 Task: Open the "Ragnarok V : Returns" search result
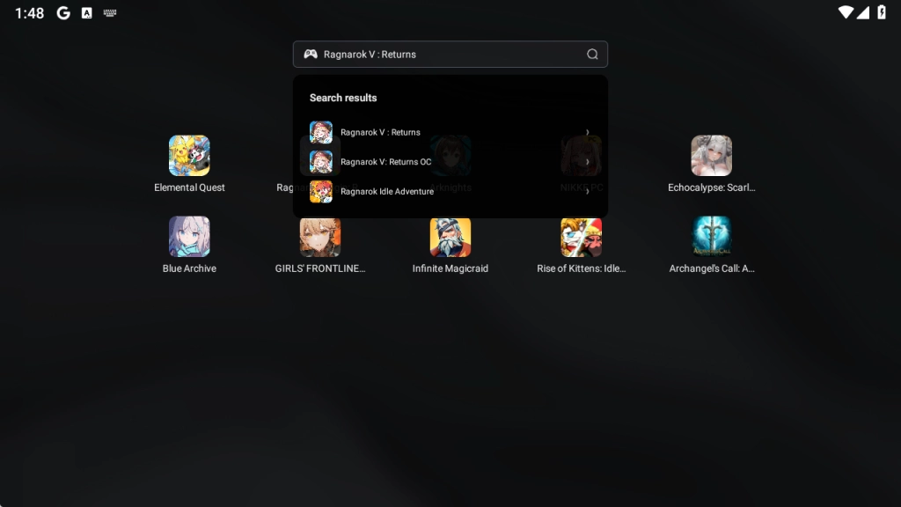450,132
